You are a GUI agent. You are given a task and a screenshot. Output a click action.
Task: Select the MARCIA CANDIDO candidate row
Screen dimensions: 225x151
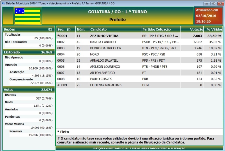click(x=139, y=42)
